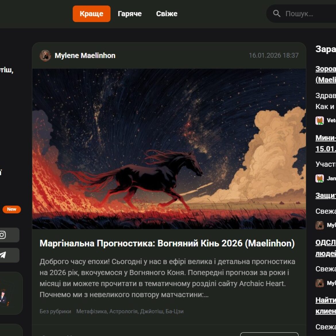Viewport: 336px width, 336px height.
Task: Click avatar next to Jan in sidebar
Action: click(x=320, y=178)
